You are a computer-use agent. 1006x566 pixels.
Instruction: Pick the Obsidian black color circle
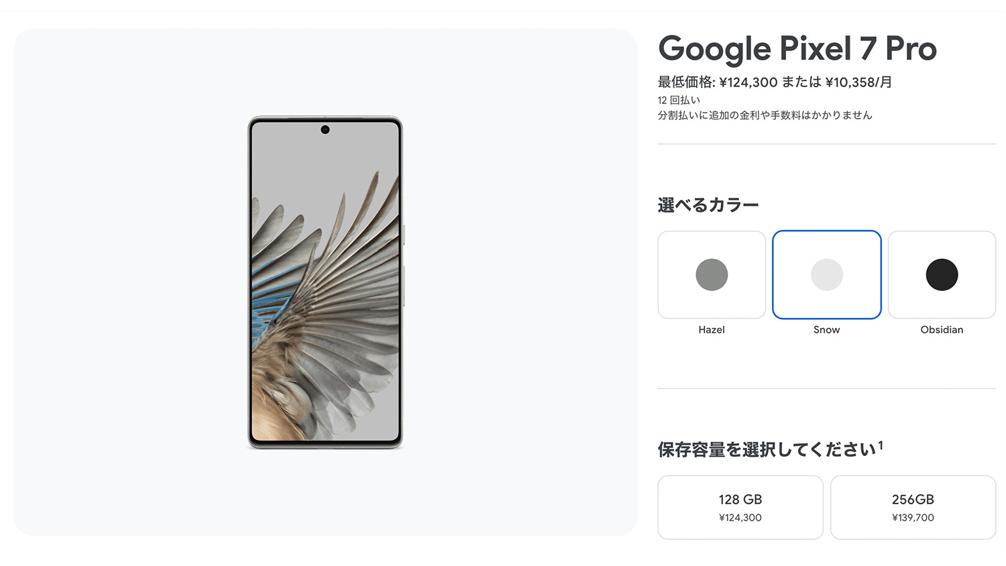(x=942, y=274)
